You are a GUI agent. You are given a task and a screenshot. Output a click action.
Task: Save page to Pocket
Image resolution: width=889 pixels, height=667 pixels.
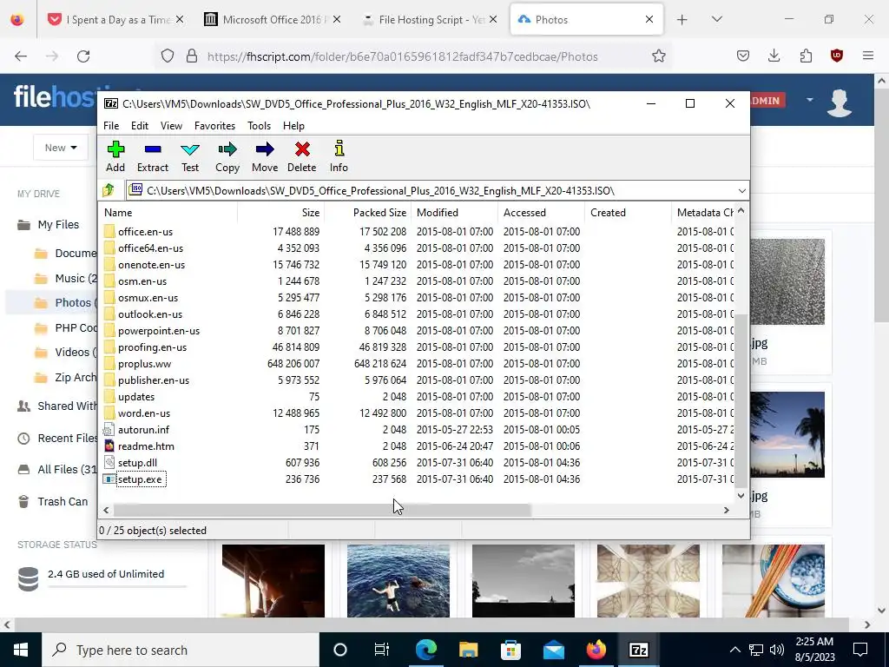tap(743, 56)
